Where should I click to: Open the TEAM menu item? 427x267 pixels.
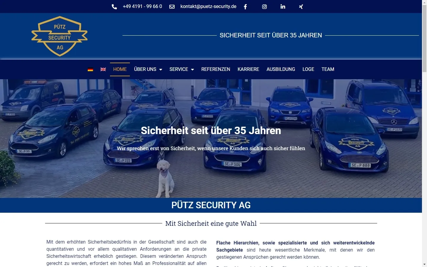[x=328, y=69]
